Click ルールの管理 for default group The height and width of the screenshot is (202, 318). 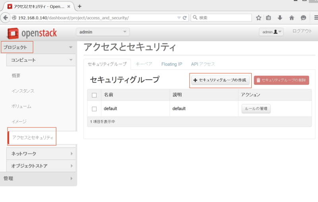[x=256, y=109]
